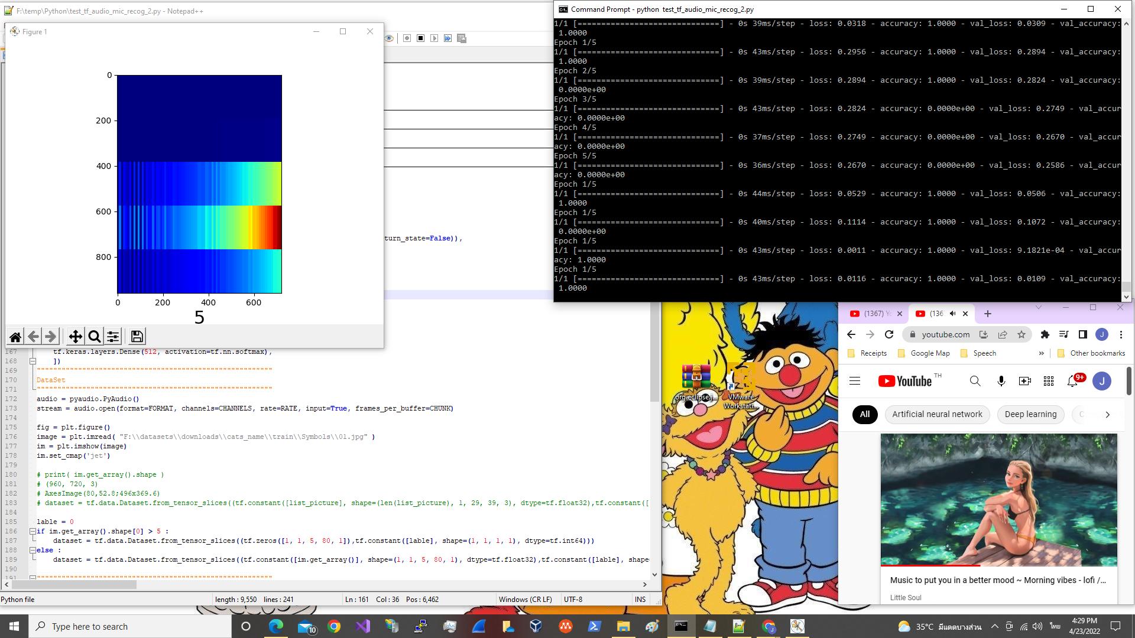1135x638 pixels.
Task: Open YouTube search icon
Action: coord(975,381)
